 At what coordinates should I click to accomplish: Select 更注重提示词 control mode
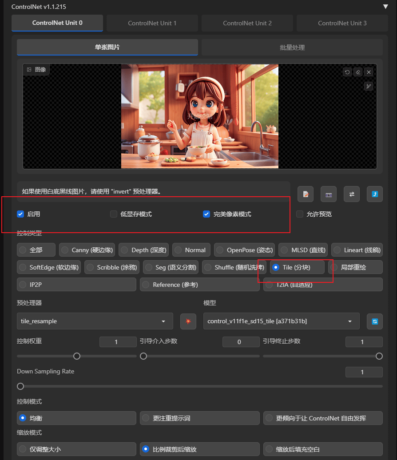pyautogui.click(x=200, y=418)
